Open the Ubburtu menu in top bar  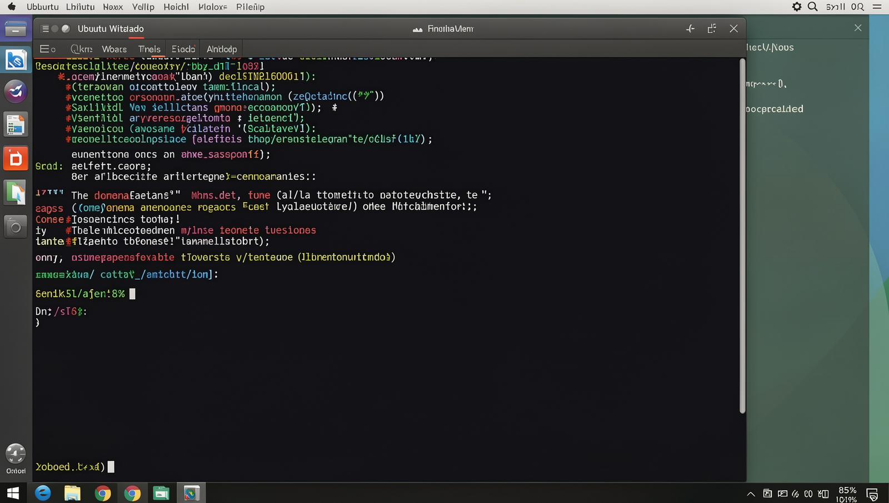(43, 7)
